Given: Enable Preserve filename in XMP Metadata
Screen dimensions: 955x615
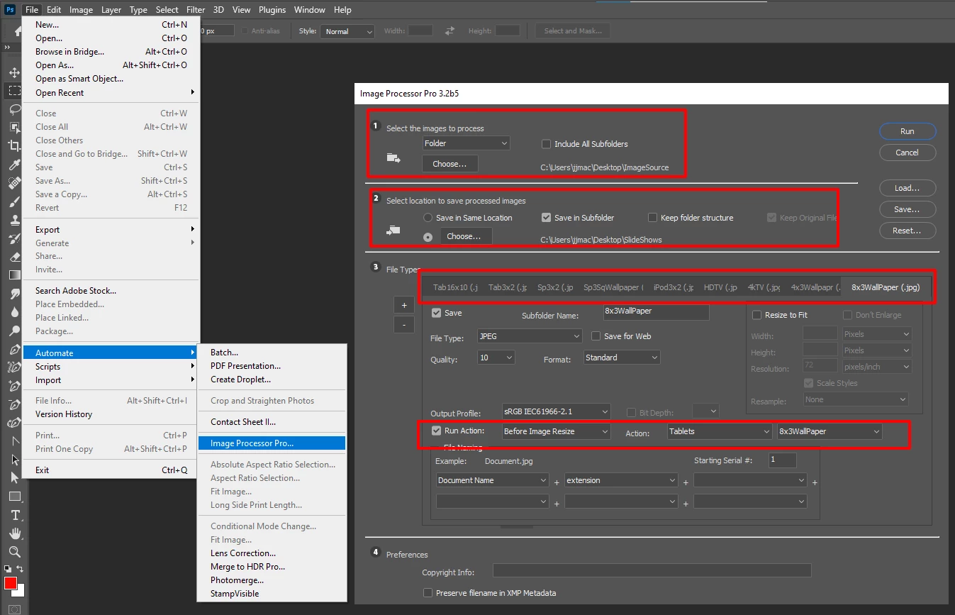Looking at the screenshot, I should pyautogui.click(x=428, y=593).
